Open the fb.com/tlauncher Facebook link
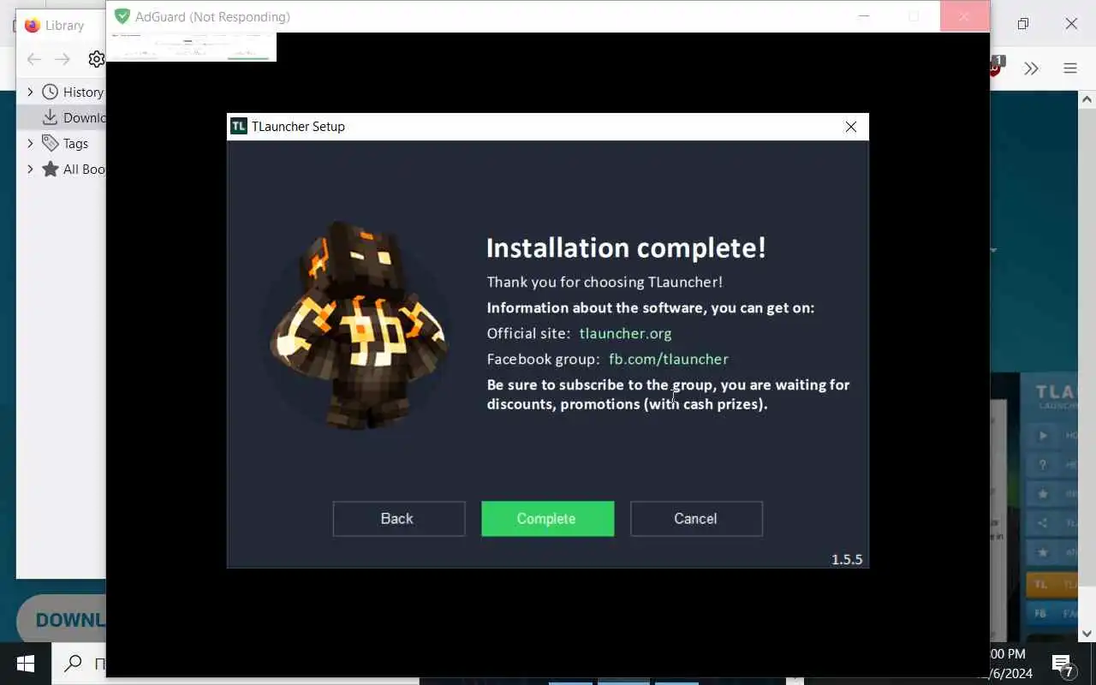The image size is (1096, 685). [668, 359]
